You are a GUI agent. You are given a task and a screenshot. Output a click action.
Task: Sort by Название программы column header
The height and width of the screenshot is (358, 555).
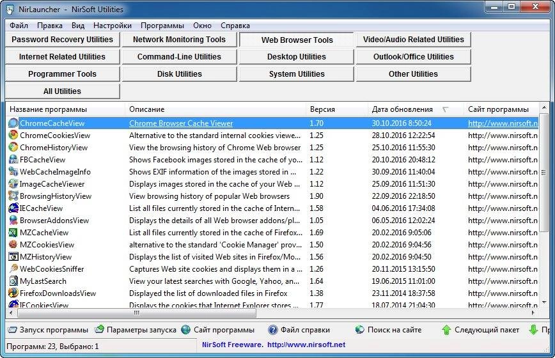(65, 109)
